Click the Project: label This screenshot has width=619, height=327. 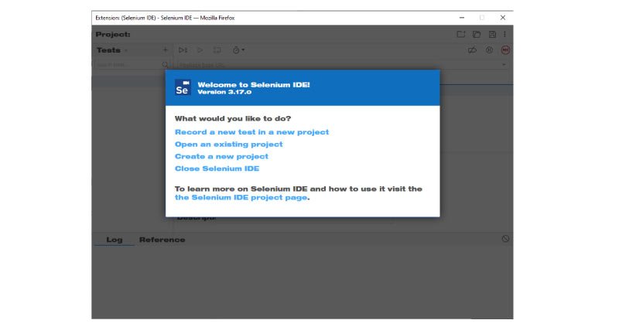113,34
